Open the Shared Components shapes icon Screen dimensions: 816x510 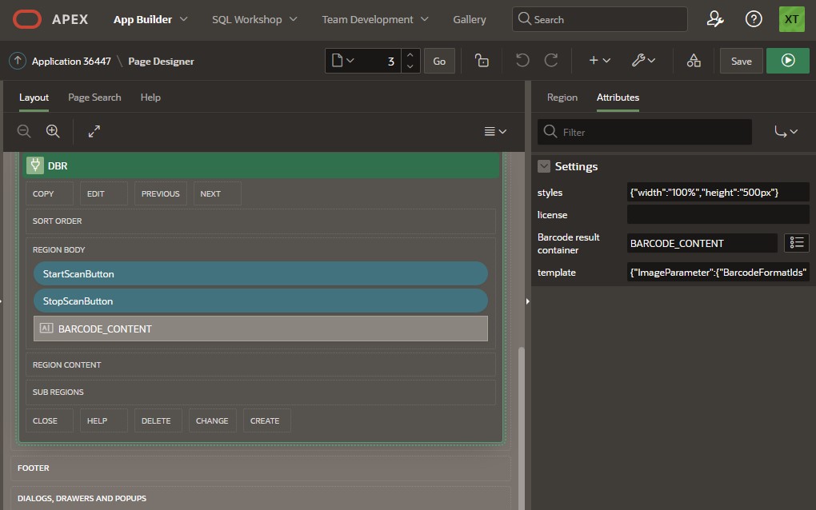(x=694, y=61)
